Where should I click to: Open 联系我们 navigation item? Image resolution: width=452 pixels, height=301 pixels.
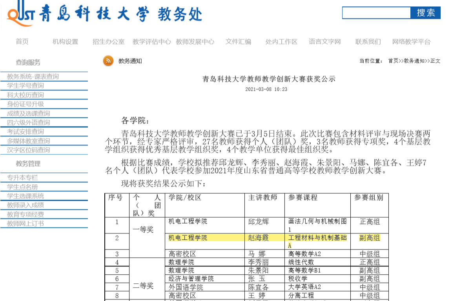pos(368,42)
